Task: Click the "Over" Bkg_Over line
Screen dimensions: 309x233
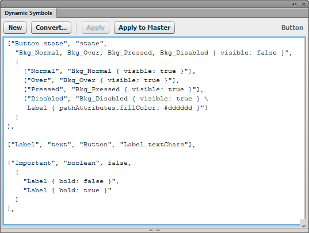Action: [x=101, y=80]
